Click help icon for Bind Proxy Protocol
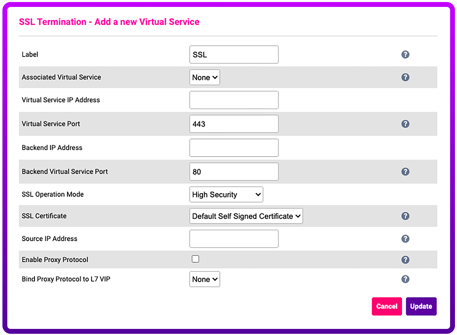The width and height of the screenshot is (457, 335). (405, 279)
